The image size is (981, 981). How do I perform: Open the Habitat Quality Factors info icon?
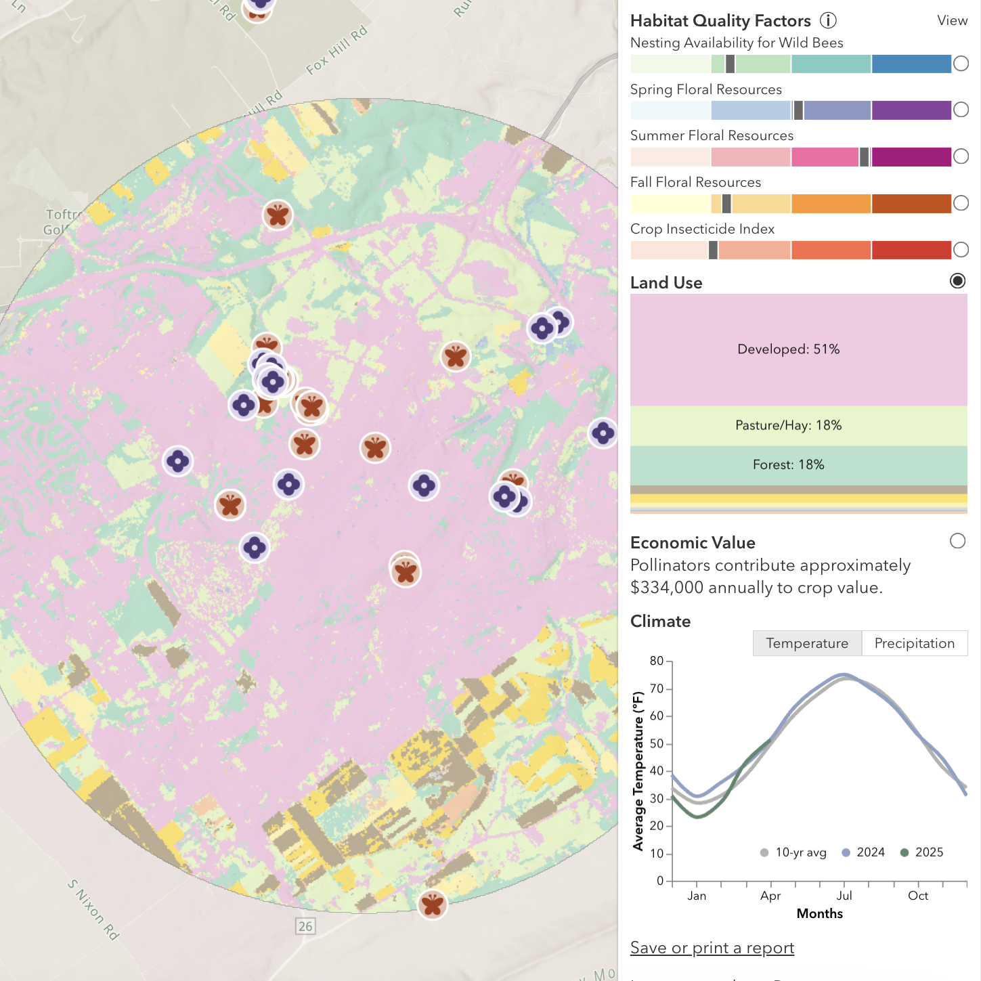click(828, 20)
